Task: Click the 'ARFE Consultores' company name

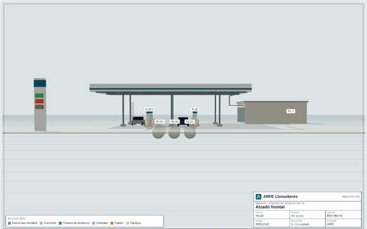Action: pyautogui.click(x=280, y=196)
